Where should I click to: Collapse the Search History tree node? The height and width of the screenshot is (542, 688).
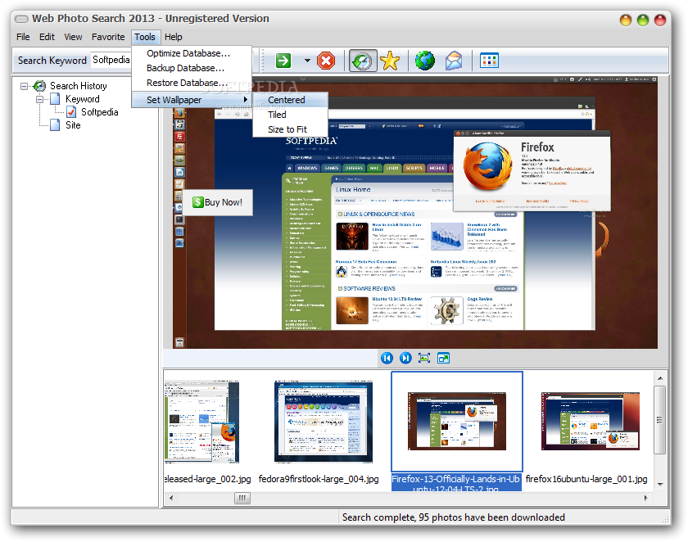click(x=24, y=86)
